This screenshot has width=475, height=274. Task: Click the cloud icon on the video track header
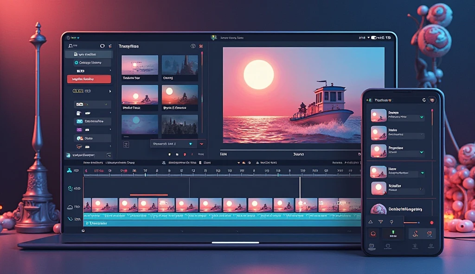pyautogui.click(x=70, y=207)
